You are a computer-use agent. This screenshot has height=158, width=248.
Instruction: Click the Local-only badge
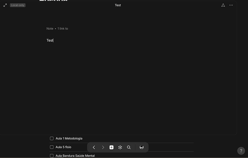18,5
